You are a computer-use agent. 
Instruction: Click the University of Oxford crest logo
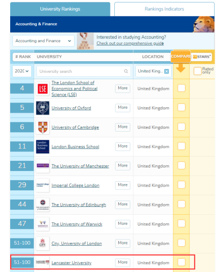[43, 108]
